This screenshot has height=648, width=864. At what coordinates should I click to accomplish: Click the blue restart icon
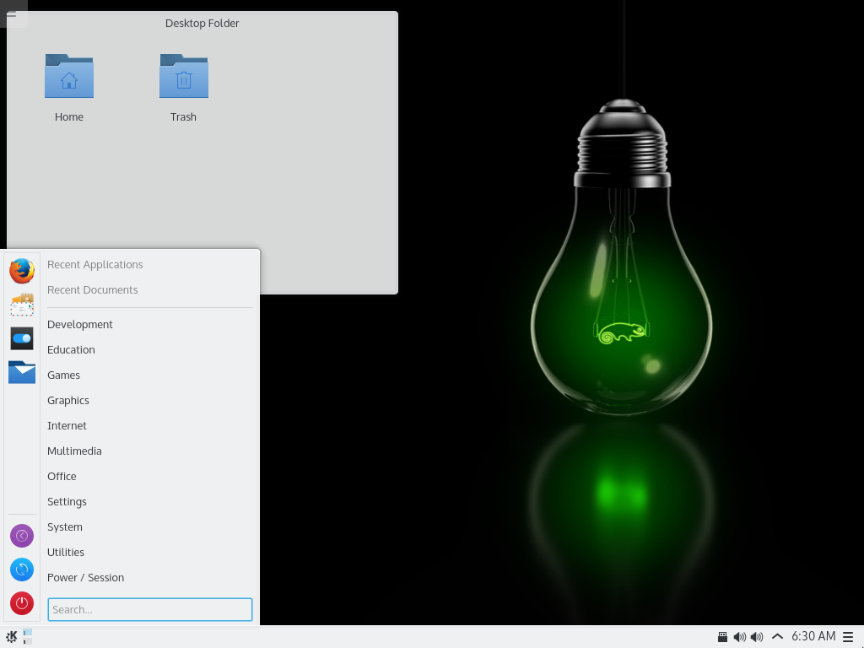(x=22, y=570)
